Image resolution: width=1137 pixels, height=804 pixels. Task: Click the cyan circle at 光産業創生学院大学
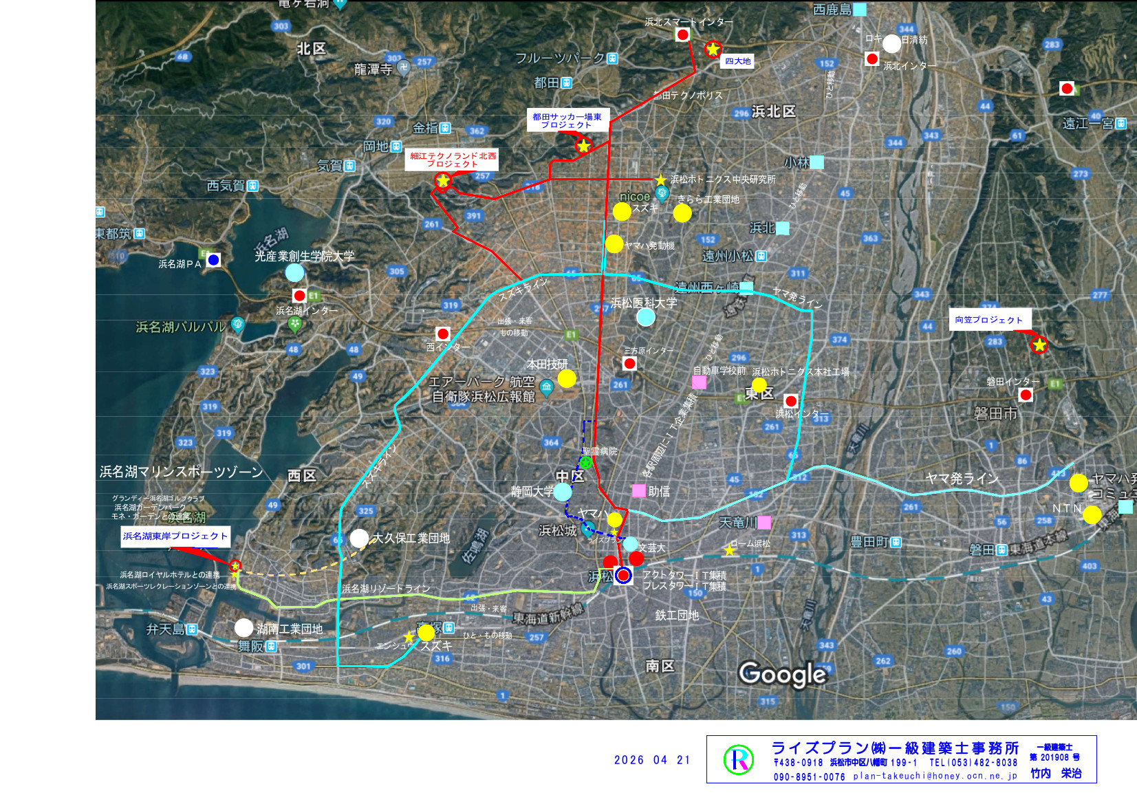coord(294,272)
